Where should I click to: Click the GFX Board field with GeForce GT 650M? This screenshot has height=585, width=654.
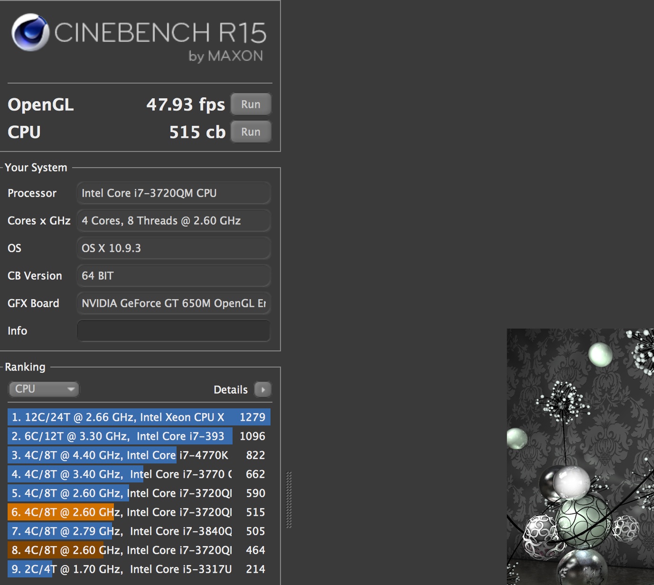(173, 303)
